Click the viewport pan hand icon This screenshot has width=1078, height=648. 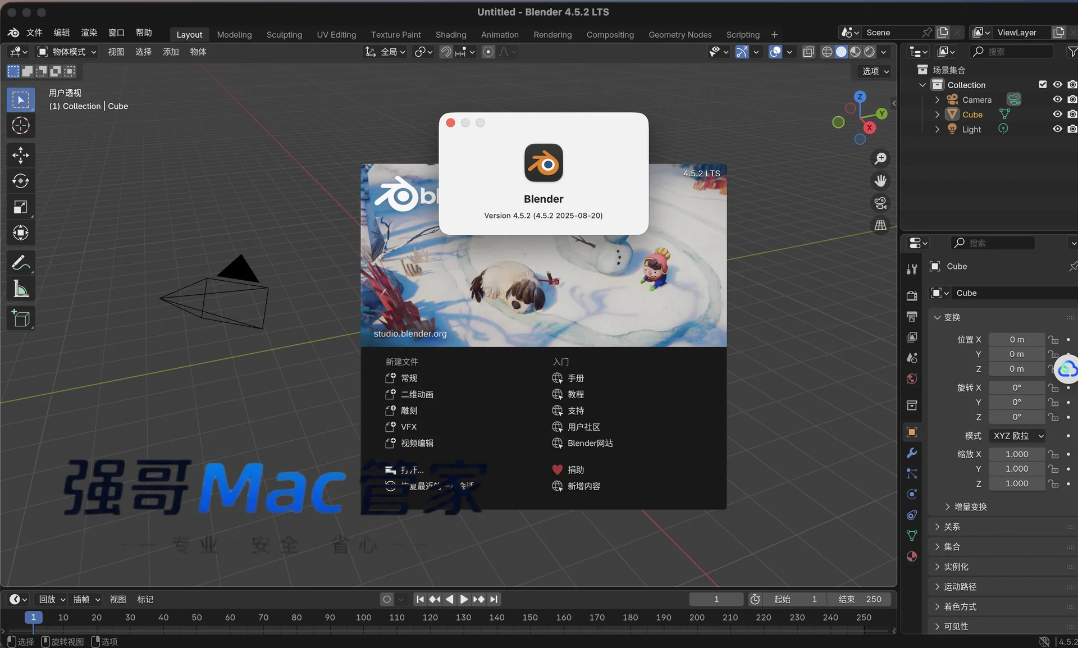[880, 181]
